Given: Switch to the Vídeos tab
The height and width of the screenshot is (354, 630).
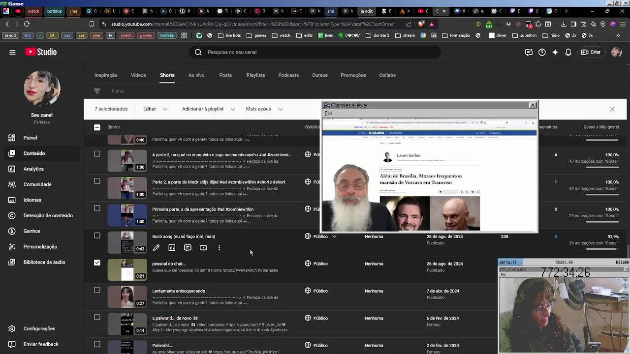Looking at the screenshot, I should pos(138,75).
